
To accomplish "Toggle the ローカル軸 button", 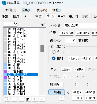I will pyautogui.click(x=57, y=92).
